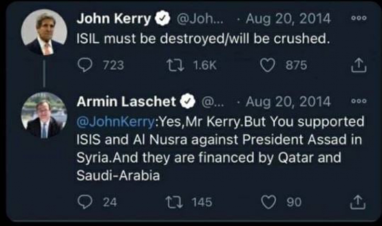Like John Kerry's tweet

coord(267,65)
